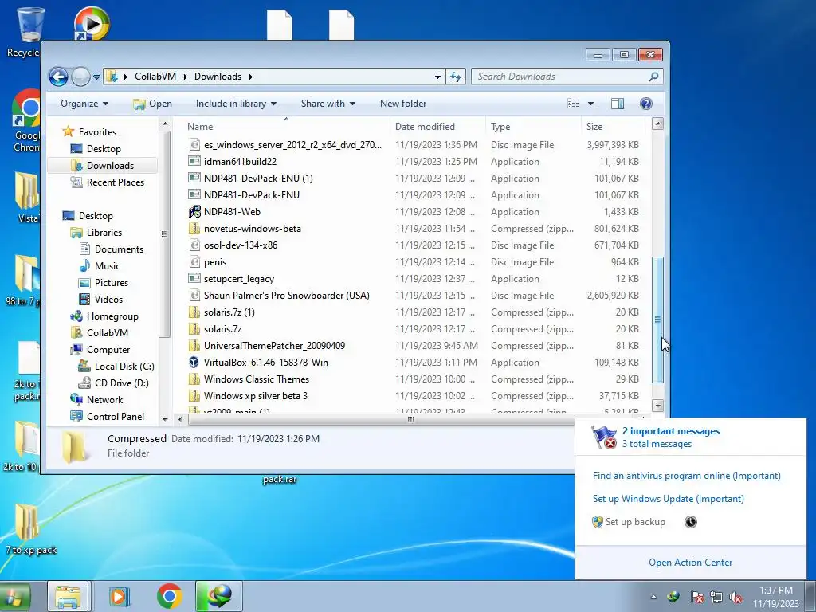816x612 pixels.
Task: Select osol-dev-134-x86 disc image
Action: [241, 245]
